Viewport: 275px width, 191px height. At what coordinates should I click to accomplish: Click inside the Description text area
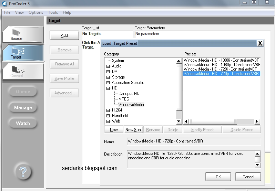pos(191,159)
